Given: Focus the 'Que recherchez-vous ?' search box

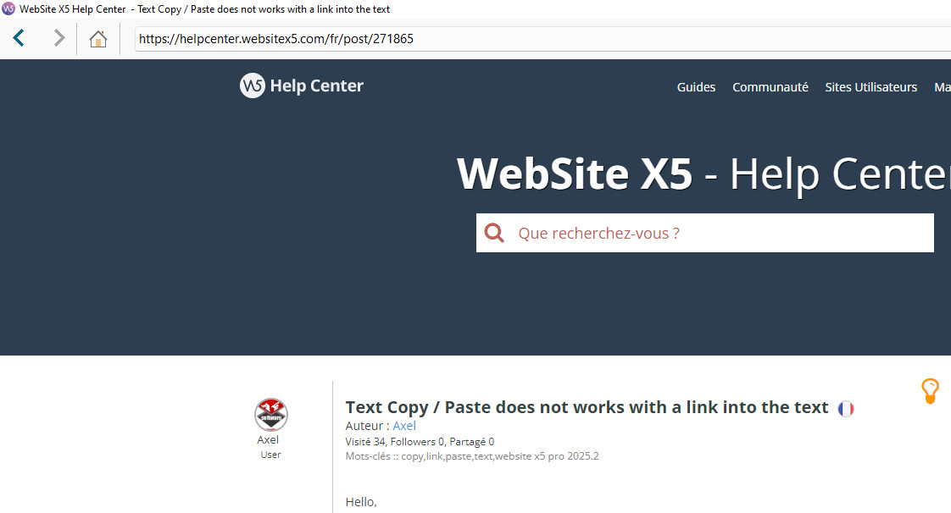Looking at the screenshot, I should pyautogui.click(x=704, y=233).
